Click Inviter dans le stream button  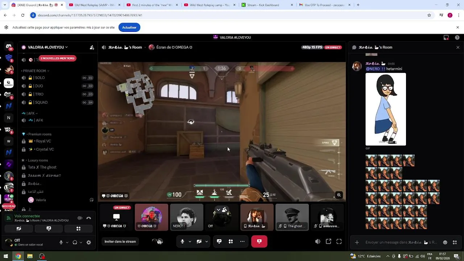point(120,241)
